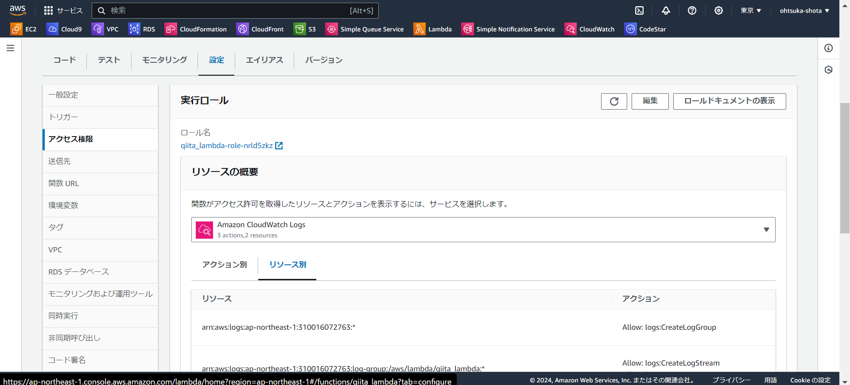The image size is (850, 385).
Task: Open the CloudFormation shortcut
Action: coord(196,29)
